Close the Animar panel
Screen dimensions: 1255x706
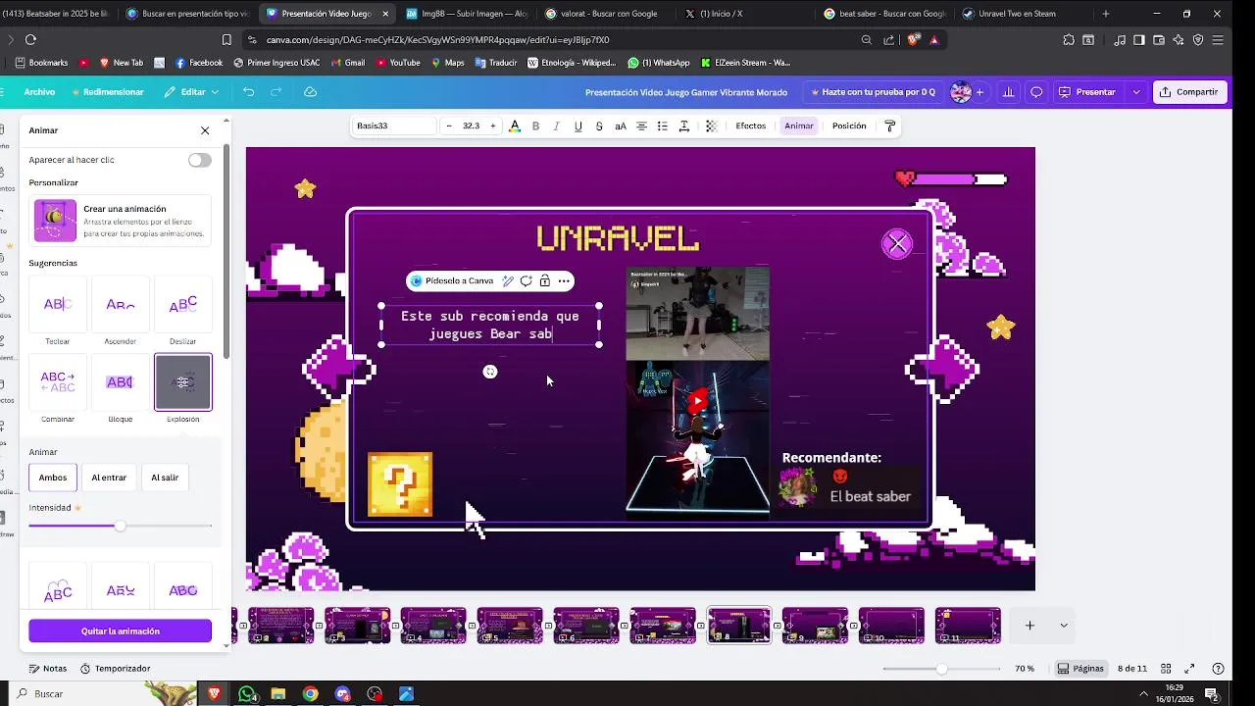pyautogui.click(x=205, y=130)
